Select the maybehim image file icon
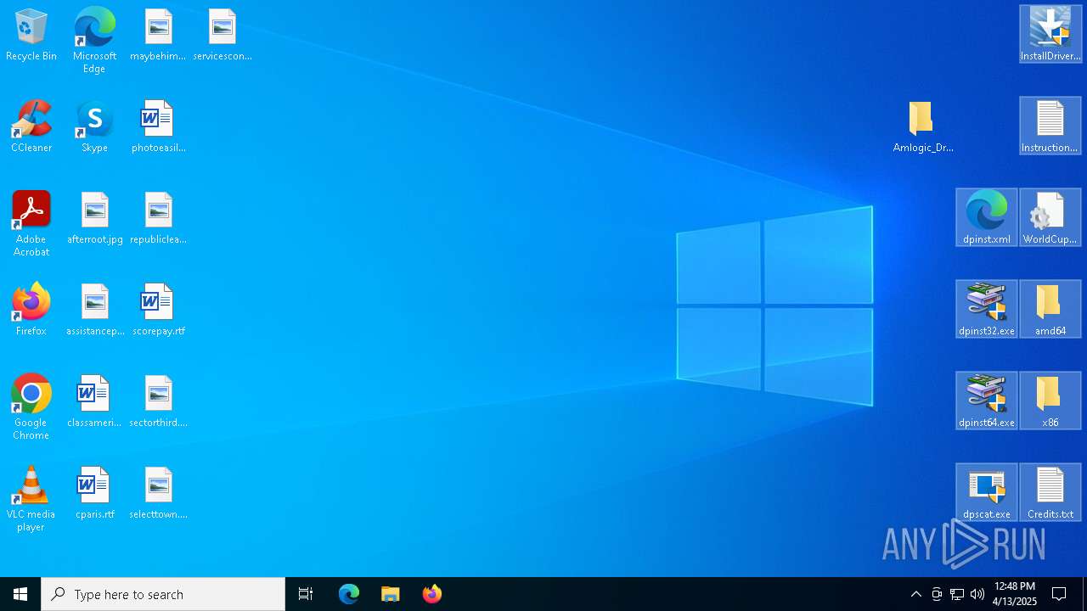This screenshot has height=611, width=1087. (158, 35)
